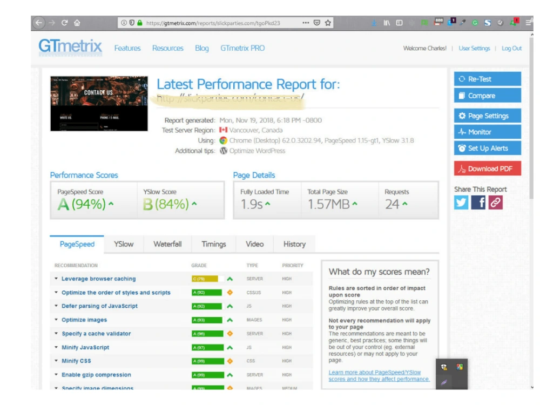Image resolution: width=540 pixels, height=405 pixels.
Task: Open Resources in top navigation
Action: point(168,48)
